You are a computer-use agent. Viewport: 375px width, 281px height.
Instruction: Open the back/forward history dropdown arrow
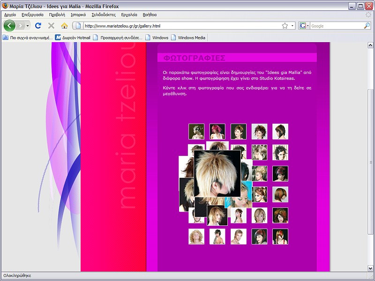[28, 26]
